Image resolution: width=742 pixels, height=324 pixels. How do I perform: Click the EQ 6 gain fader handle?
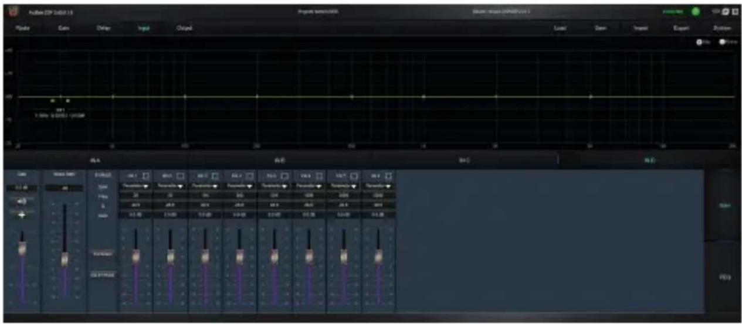point(309,256)
